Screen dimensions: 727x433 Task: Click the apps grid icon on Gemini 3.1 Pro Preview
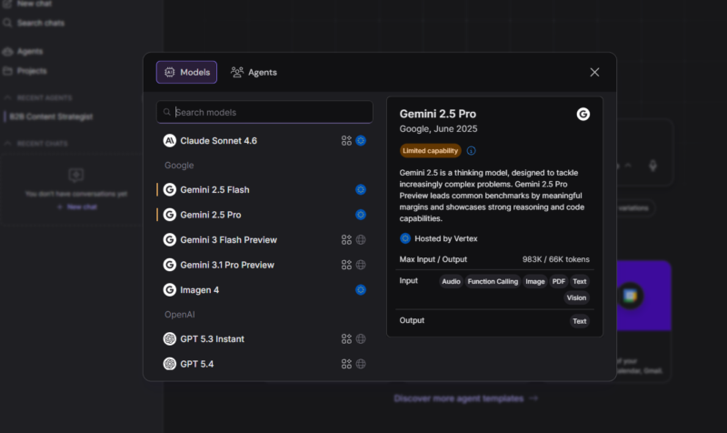coord(346,265)
